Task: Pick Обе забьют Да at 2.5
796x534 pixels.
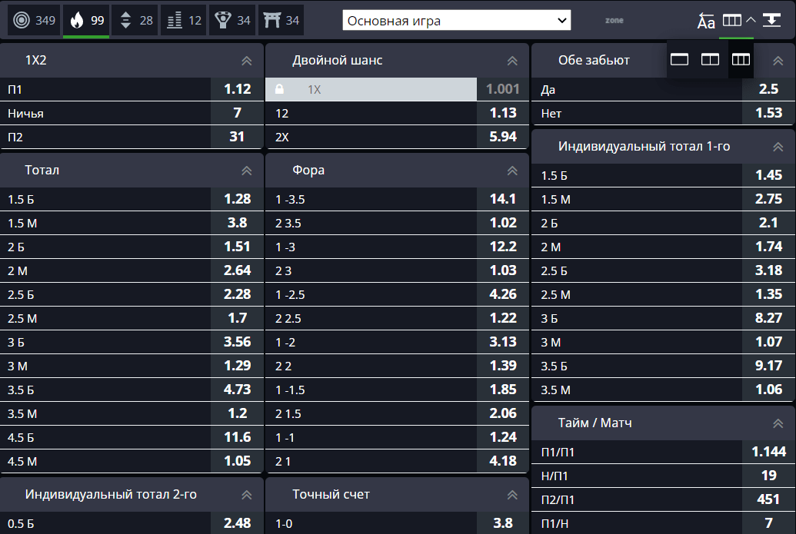Action: 663,89
